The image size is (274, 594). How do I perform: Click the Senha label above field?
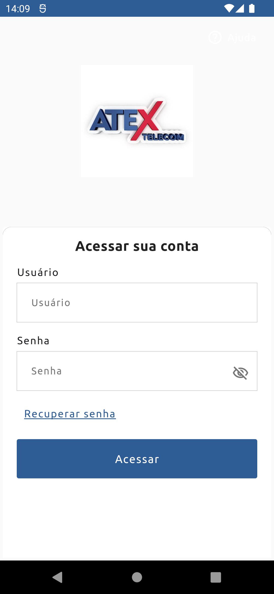[x=33, y=341]
